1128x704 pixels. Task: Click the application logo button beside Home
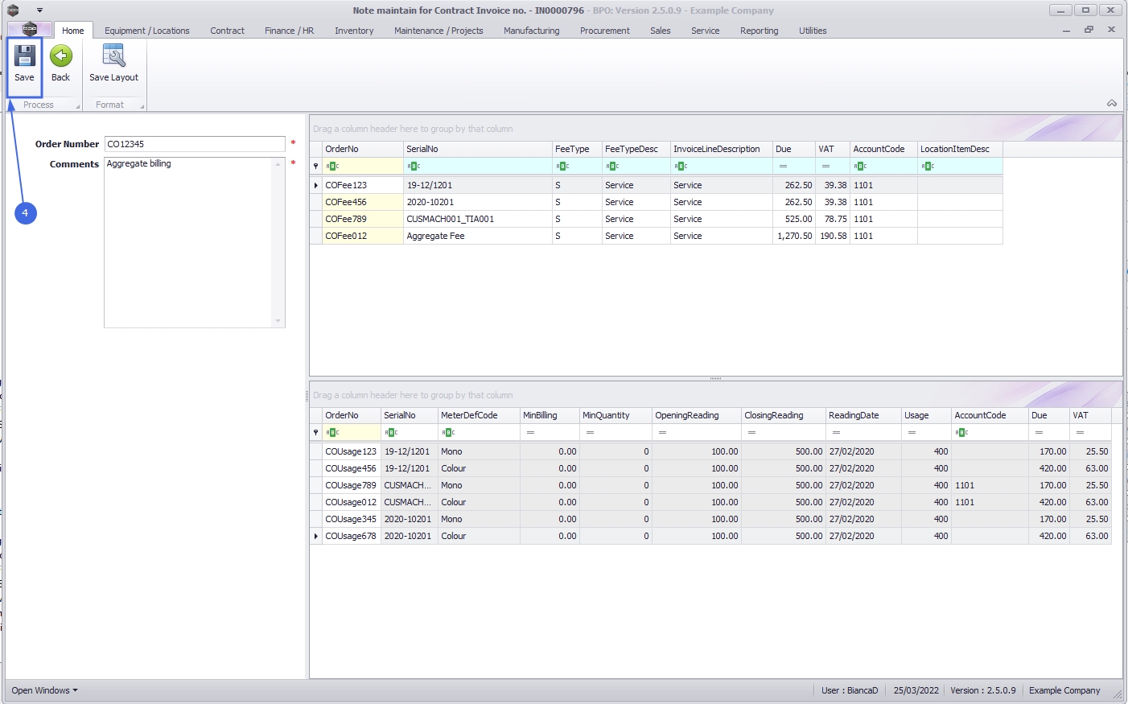[x=30, y=30]
